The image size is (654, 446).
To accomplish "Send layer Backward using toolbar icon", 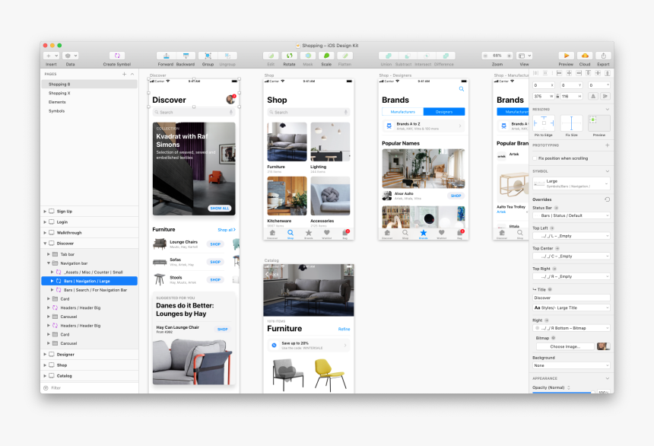I will (186, 56).
